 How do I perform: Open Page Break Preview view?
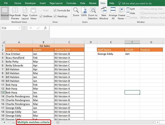pyautogui.click(x=15, y=13)
